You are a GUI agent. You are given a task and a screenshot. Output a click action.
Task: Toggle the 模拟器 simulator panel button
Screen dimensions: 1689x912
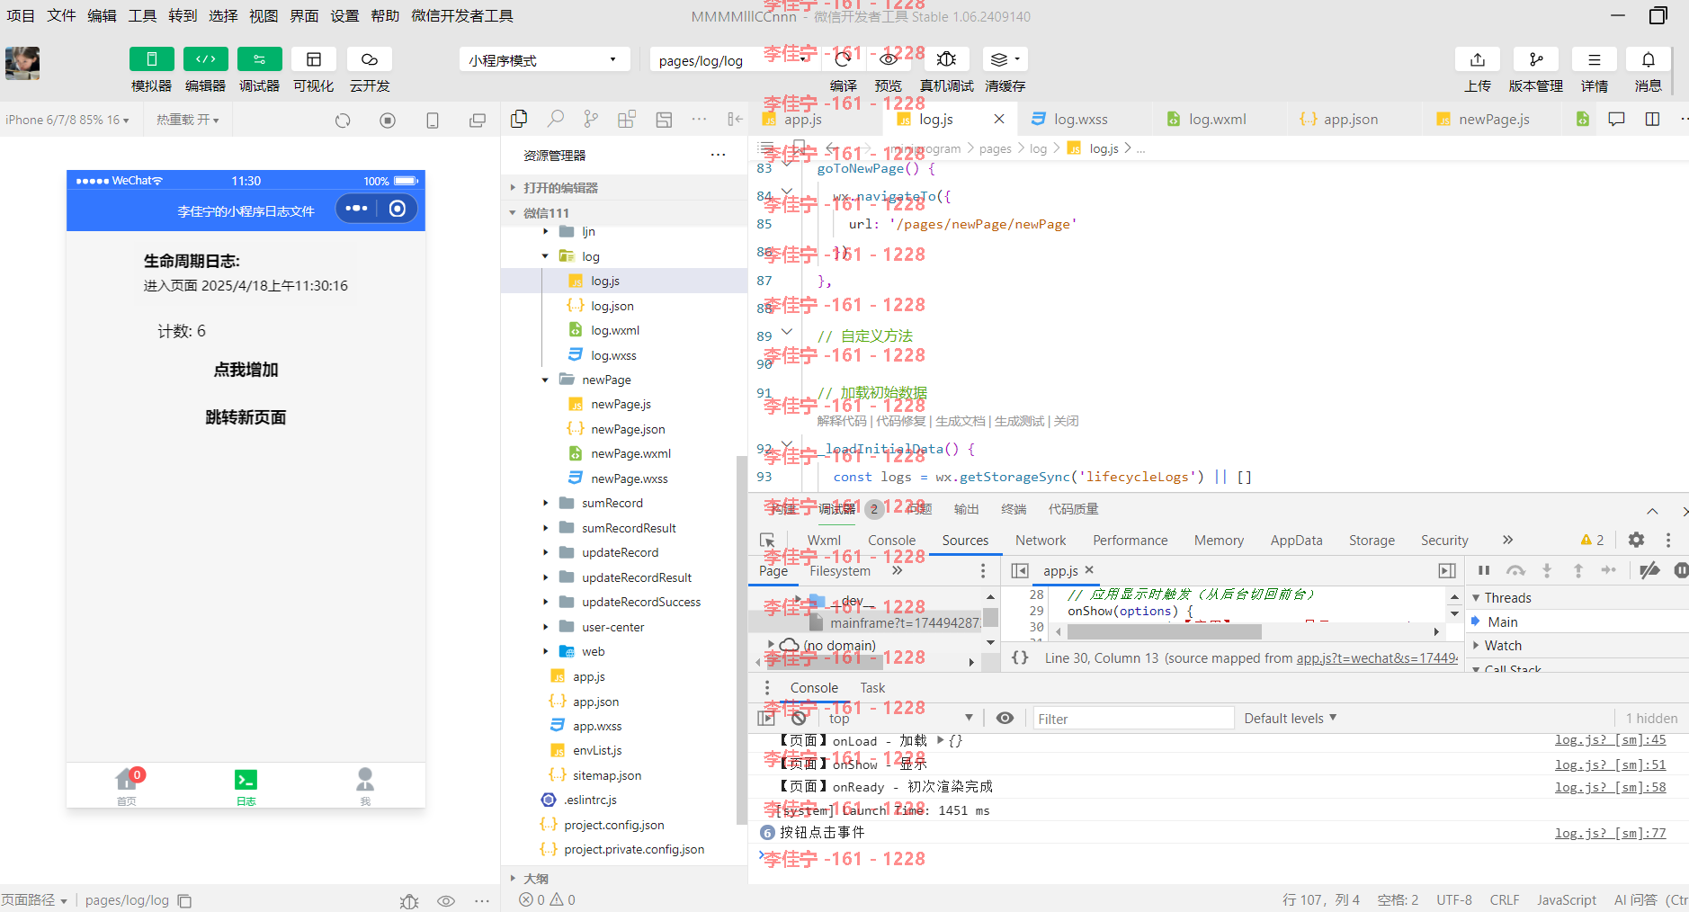pos(151,59)
